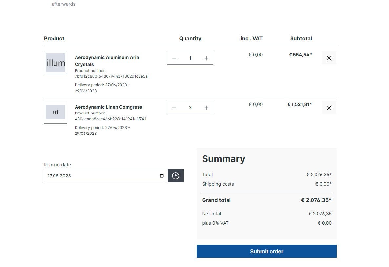Viewport: 389px width, 267px height.
Task: Open the illum product thumbnail
Action: coord(55,63)
